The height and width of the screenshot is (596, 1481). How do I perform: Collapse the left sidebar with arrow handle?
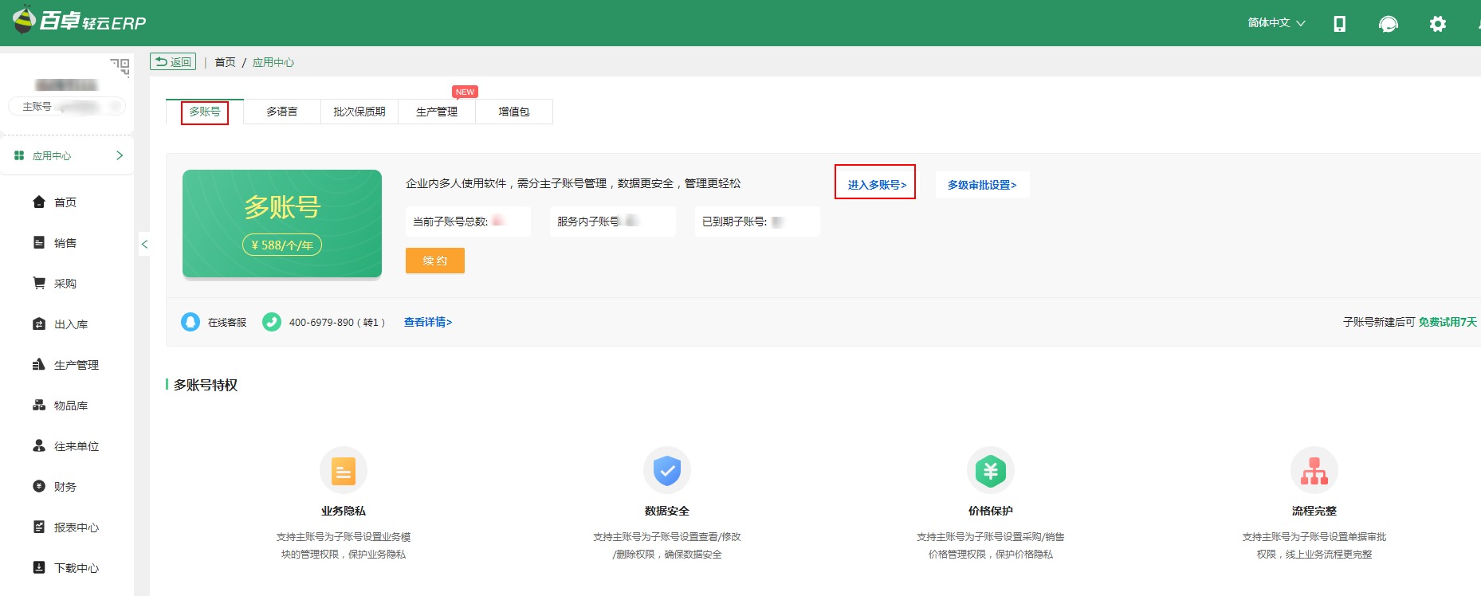(x=144, y=245)
